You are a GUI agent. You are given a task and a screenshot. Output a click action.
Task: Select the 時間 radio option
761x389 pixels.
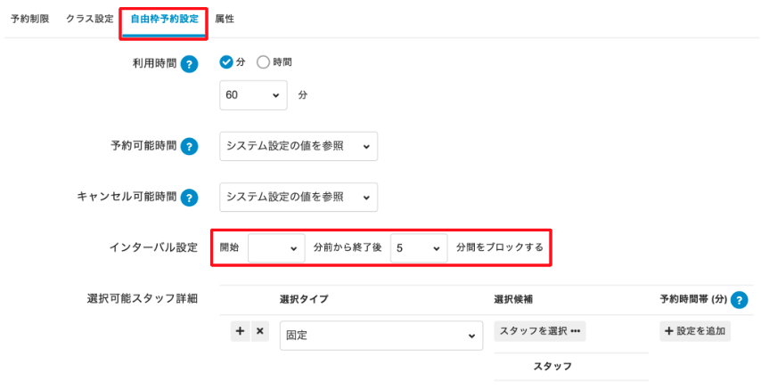[263, 62]
